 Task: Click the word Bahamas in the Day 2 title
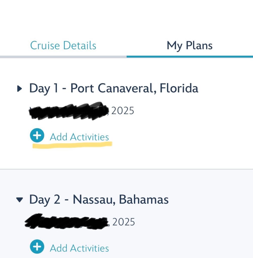point(143,200)
